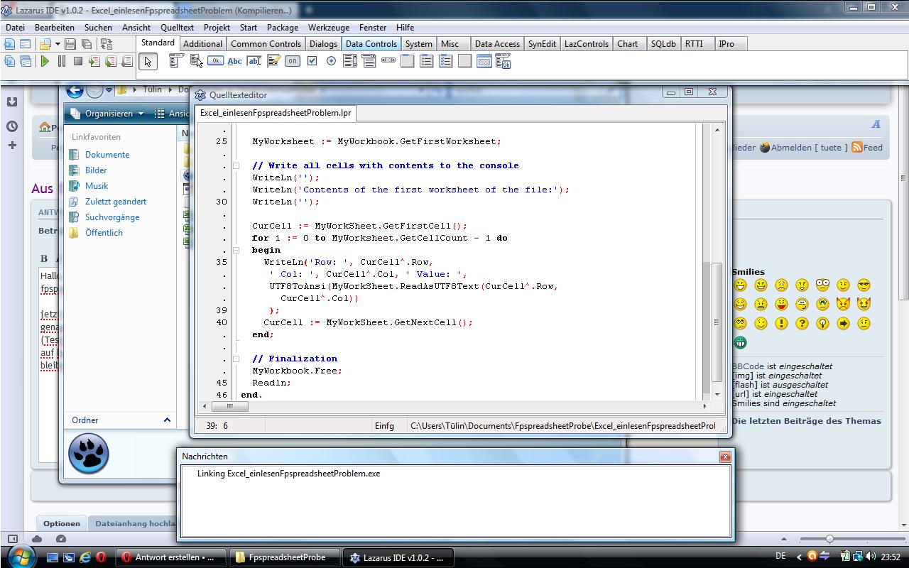Screen dimensions: 909x568
Task: Save all files with the stacked floppies icon
Action: [x=86, y=44]
